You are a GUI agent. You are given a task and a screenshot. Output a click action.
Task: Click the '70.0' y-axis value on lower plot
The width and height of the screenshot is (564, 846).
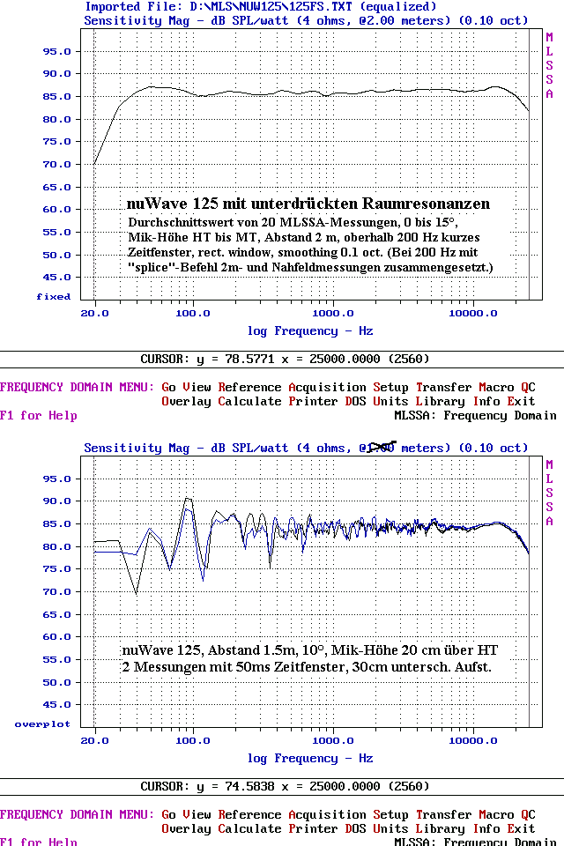tap(56, 592)
